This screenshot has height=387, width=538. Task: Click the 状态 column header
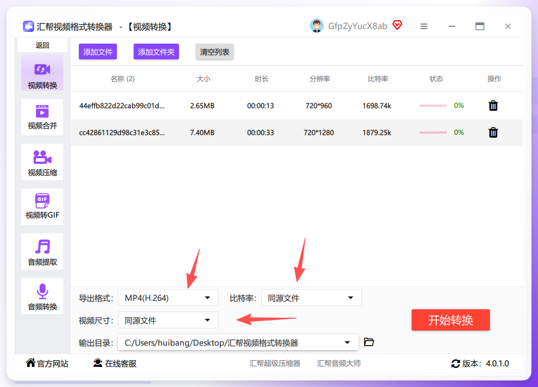[x=436, y=79]
